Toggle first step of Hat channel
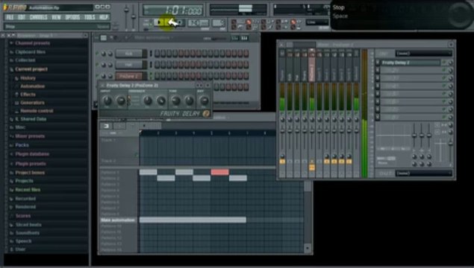Screen dimensions: 474x268 [158, 65]
